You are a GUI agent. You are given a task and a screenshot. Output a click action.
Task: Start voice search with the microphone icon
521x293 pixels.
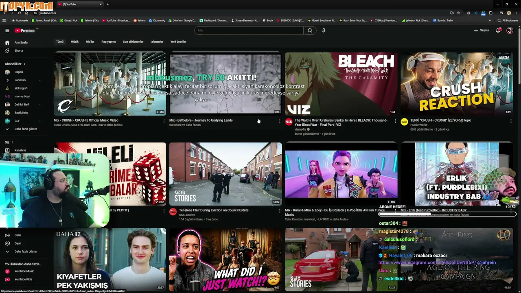324,31
